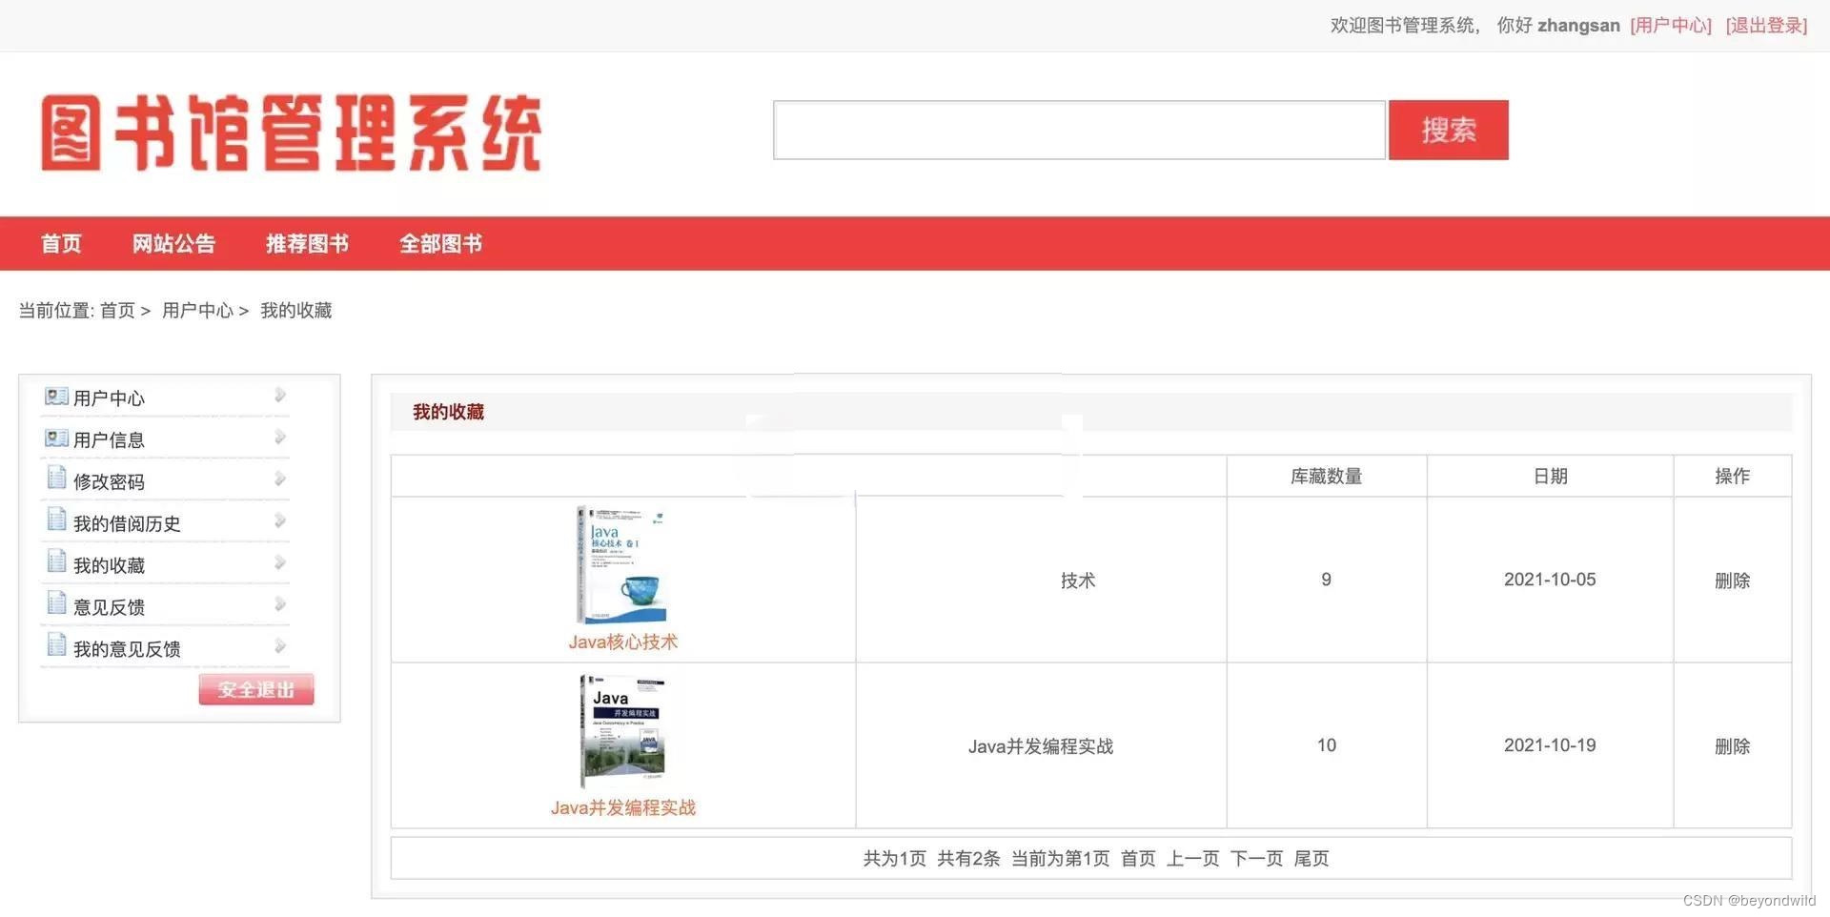Click the 意见反馈 document icon
This screenshot has width=1830, height=917.
pyautogui.click(x=56, y=602)
